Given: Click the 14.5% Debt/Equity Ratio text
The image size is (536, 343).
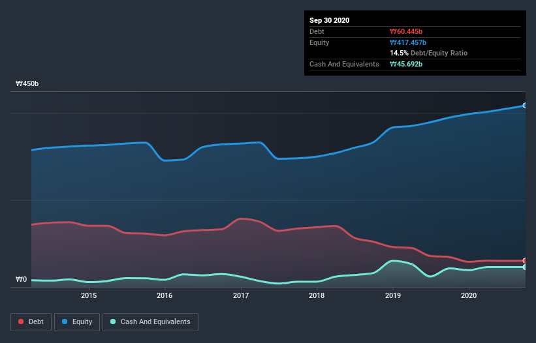Looking at the screenshot, I should [x=429, y=53].
